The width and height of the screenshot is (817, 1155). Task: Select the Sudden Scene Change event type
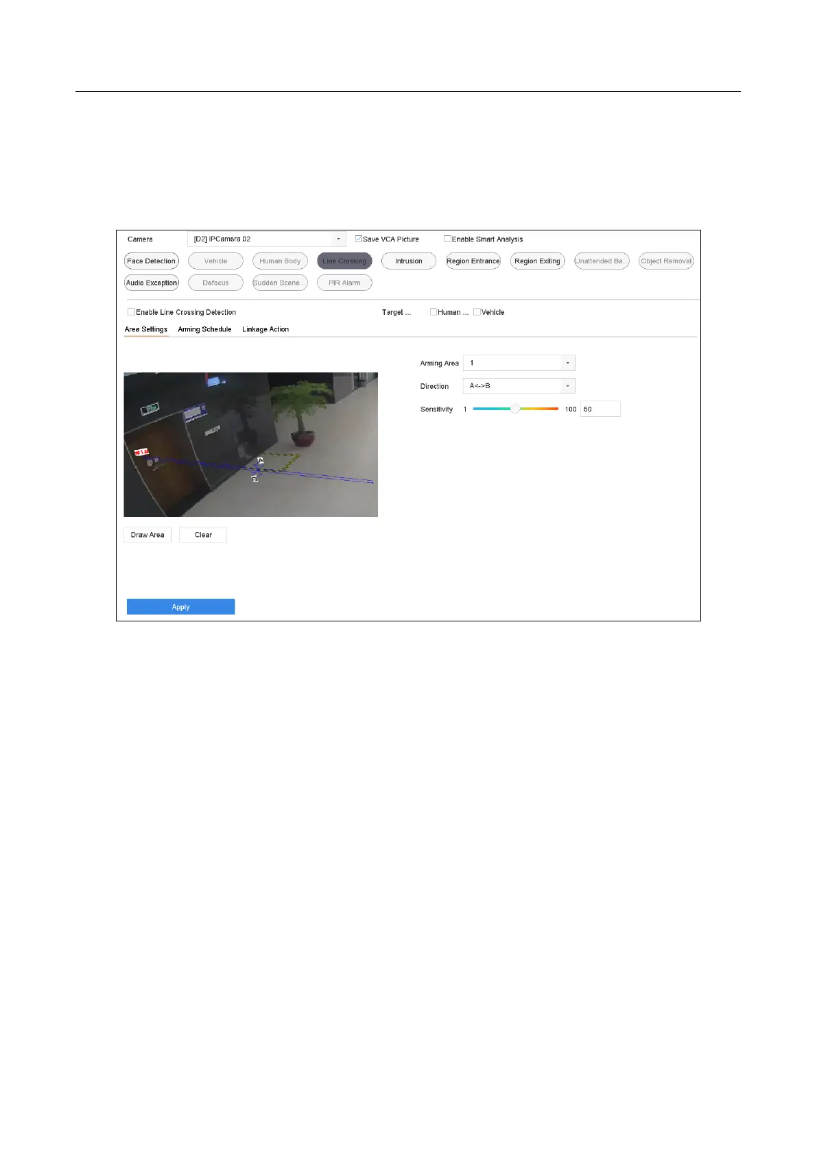click(x=280, y=283)
